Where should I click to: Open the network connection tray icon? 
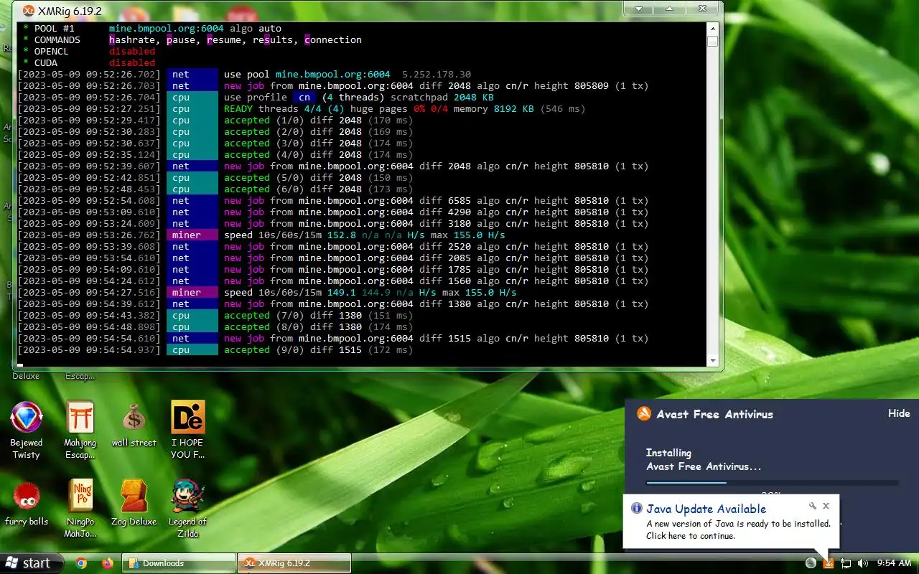846,563
